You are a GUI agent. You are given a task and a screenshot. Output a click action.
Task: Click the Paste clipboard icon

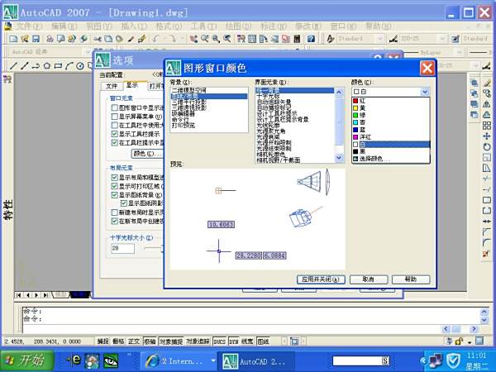[x=119, y=39]
